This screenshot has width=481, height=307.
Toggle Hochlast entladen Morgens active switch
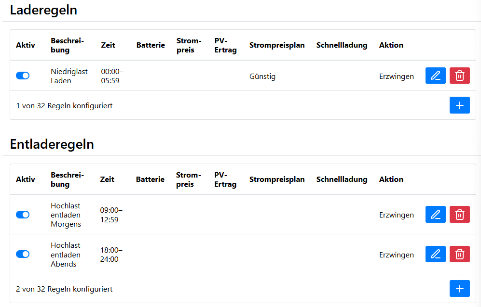tap(23, 215)
